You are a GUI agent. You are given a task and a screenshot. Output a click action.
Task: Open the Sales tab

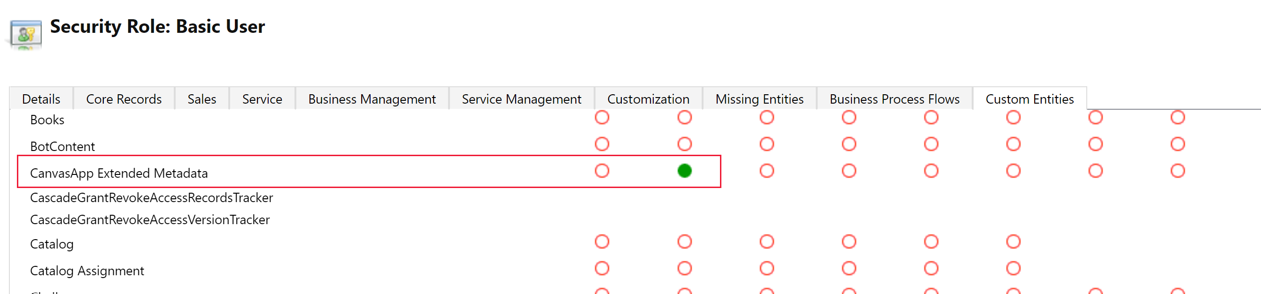click(201, 98)
